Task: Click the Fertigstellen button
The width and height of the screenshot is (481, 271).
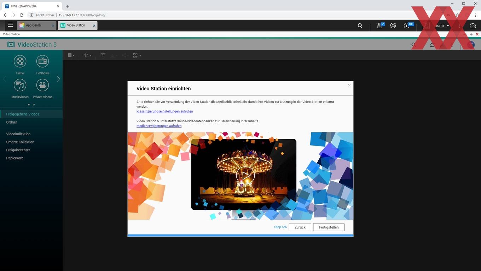Action: tap(329, 227)
